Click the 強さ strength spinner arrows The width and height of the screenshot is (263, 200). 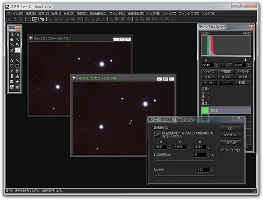(213, 170)
